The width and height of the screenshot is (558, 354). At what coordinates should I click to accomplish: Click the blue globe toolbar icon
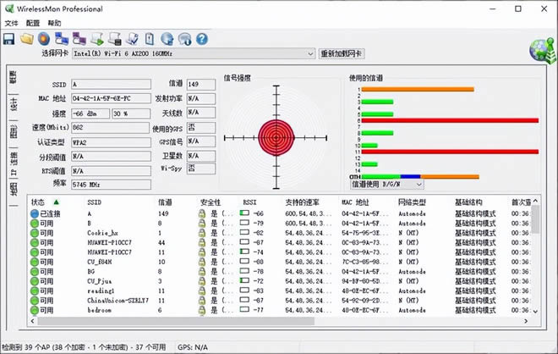pos(167,39)
